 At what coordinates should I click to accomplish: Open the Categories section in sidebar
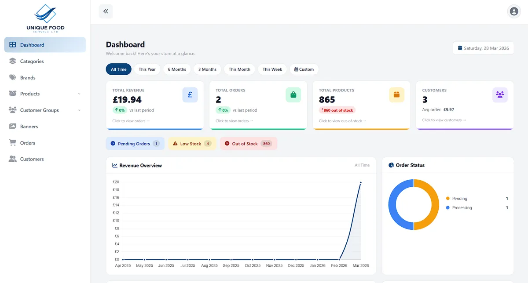coord(30,61)
